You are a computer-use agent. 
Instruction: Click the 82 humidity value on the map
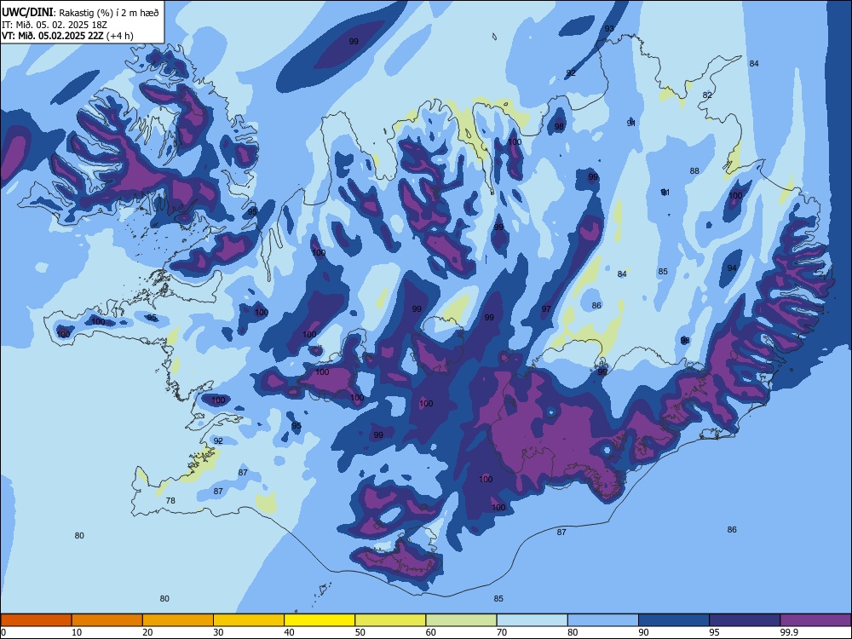707,95
